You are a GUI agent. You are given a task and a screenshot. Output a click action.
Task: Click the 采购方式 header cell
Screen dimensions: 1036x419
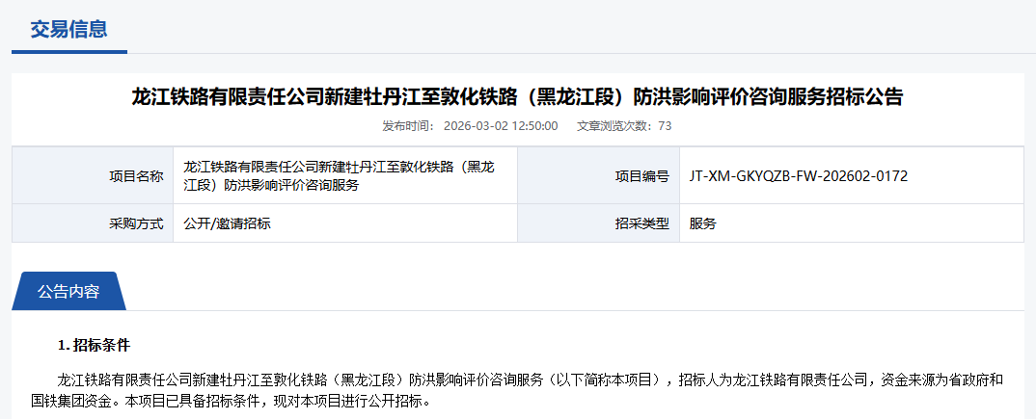(x=136, y=223)
